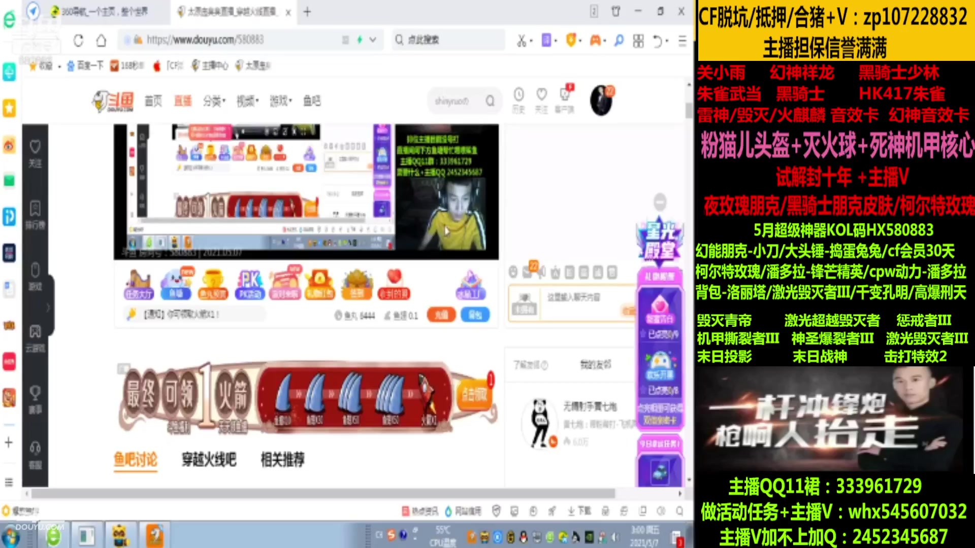Click the plus icon in the browser left sidebar
975x548 pixels.
click(9, 442)
